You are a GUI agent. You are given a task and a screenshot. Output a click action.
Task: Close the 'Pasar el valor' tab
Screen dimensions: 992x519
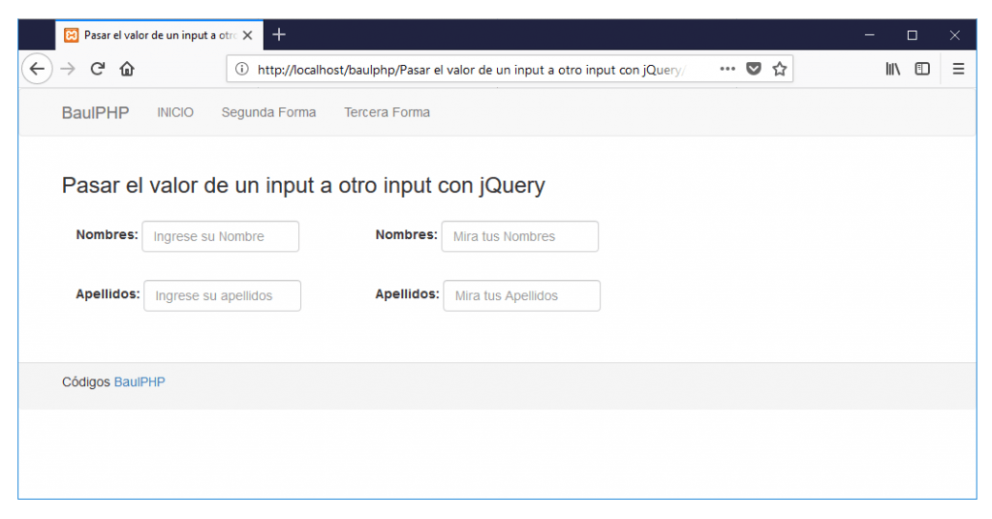[x=248, y=35]
